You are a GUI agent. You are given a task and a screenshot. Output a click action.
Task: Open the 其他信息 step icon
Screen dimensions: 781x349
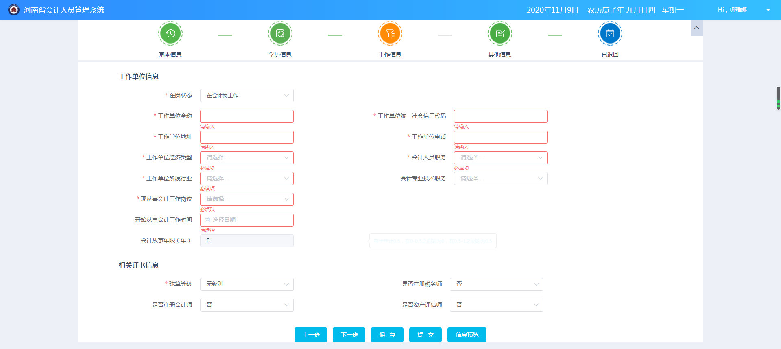[500, 33]
